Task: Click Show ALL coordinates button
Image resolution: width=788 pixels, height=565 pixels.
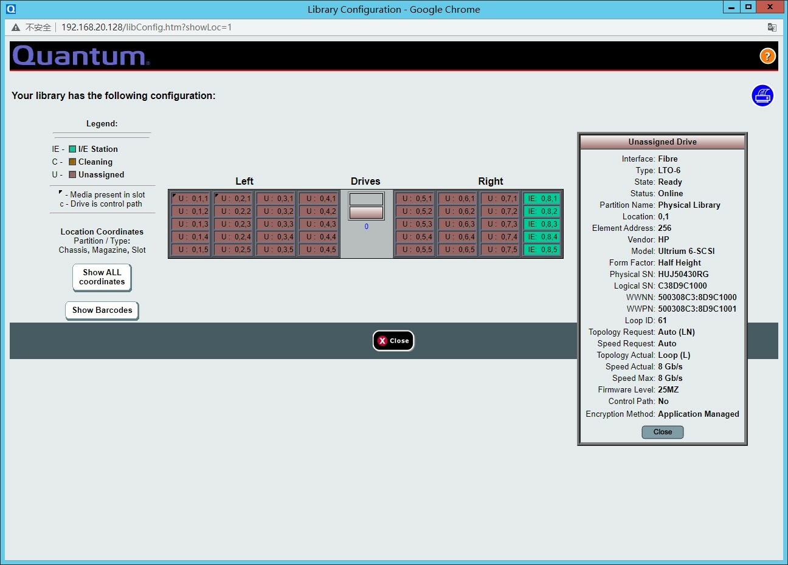Action: pos(102,277)
